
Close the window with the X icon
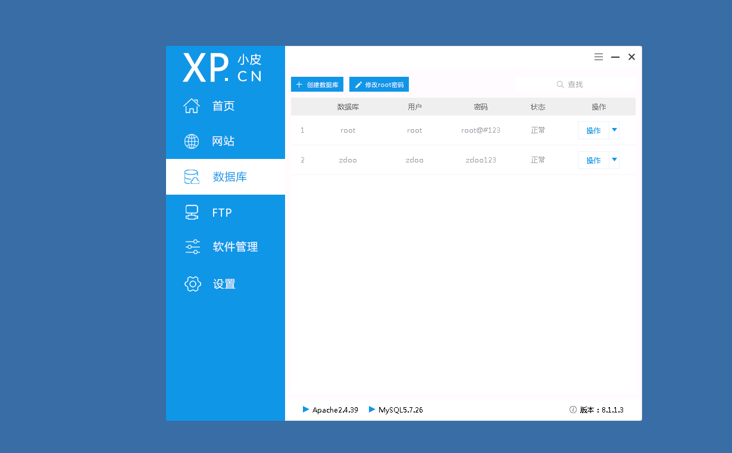click(631, 57)
